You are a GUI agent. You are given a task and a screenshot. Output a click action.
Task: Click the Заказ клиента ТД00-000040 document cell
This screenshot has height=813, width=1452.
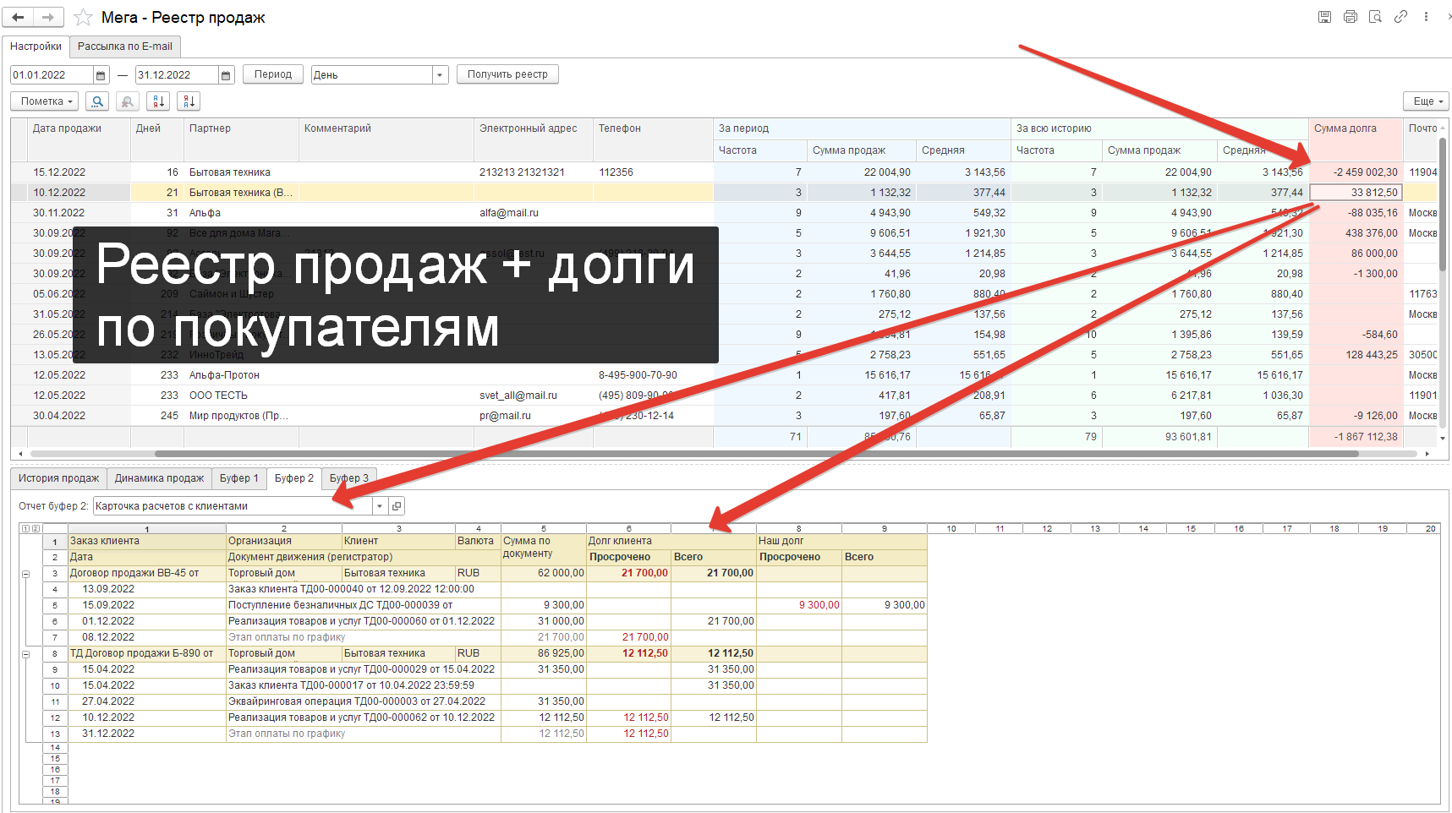click(364, 590)
